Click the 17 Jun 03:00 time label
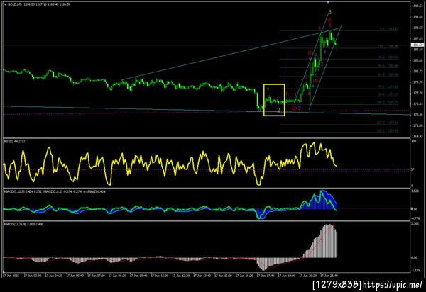This screenshot has height=292, width=426. click(33, 276)
